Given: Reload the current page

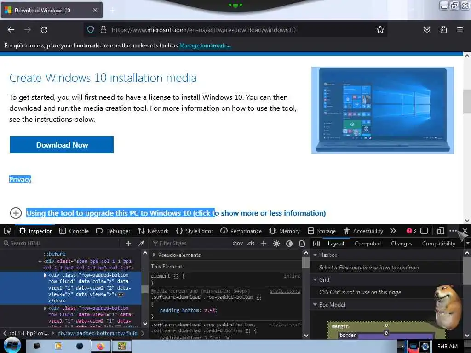Looking at the screenshot, I should [44, 30].
